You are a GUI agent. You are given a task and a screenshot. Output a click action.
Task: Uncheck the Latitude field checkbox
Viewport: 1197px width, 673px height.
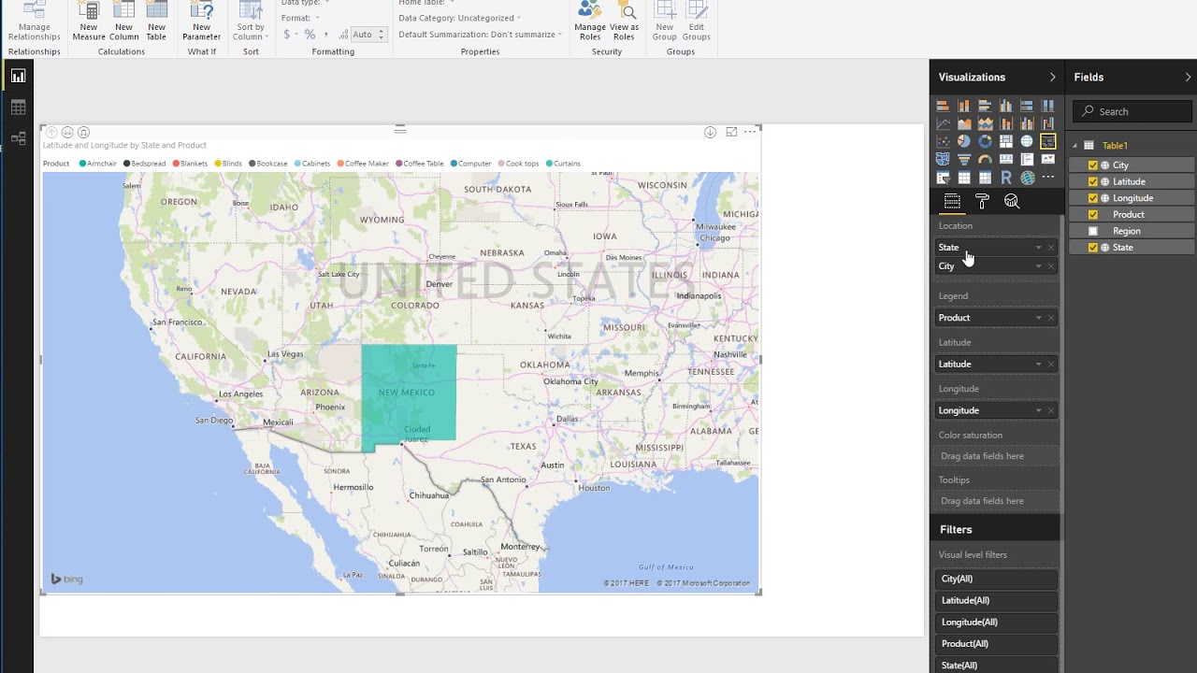1092,181
